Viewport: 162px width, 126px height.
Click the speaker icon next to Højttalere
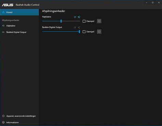(3, 26)
